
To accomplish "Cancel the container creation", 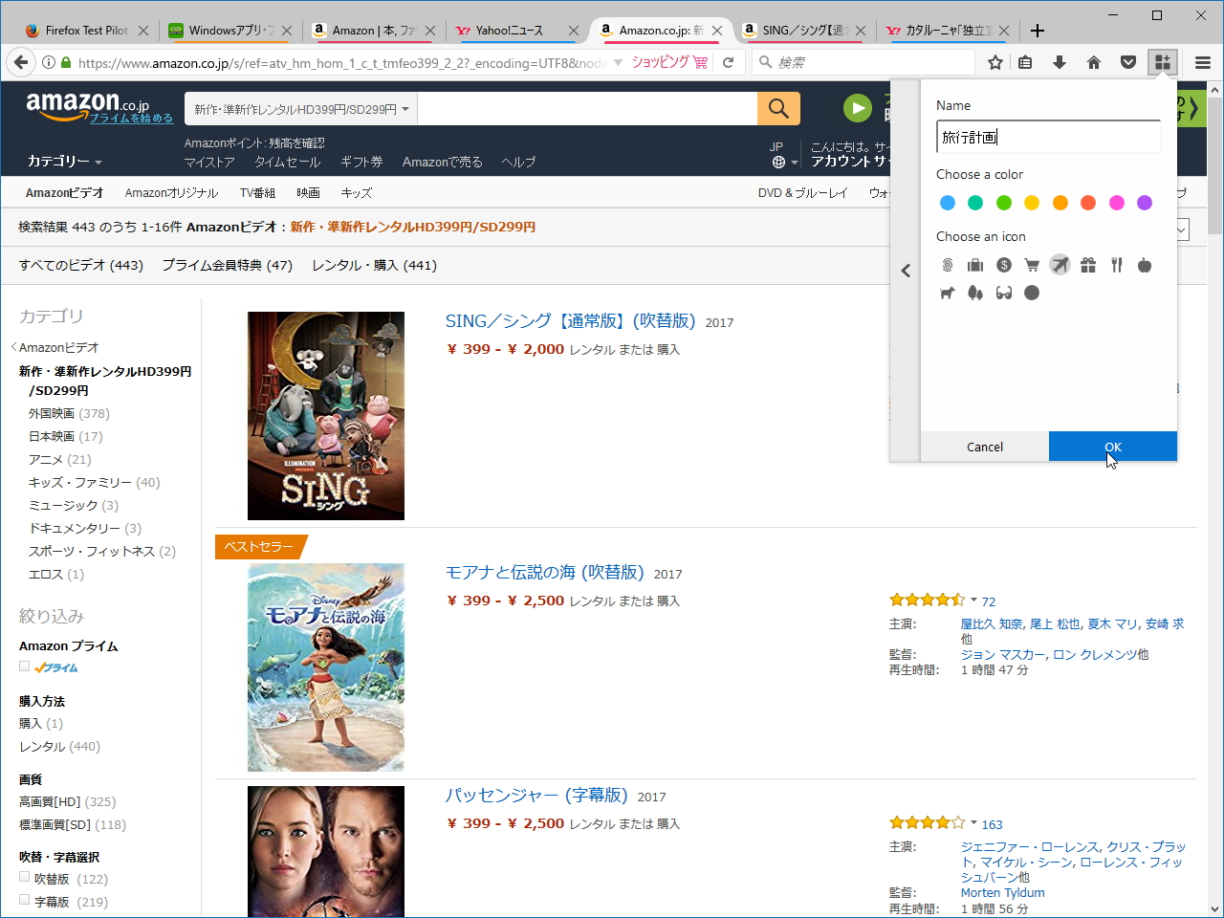I will point(985,447).
